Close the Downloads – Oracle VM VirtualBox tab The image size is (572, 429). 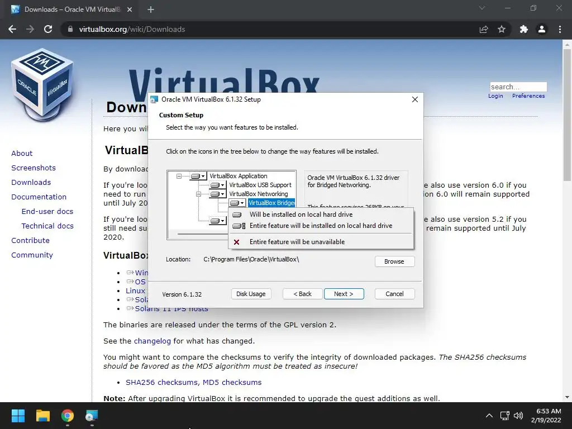pos(130,9)
